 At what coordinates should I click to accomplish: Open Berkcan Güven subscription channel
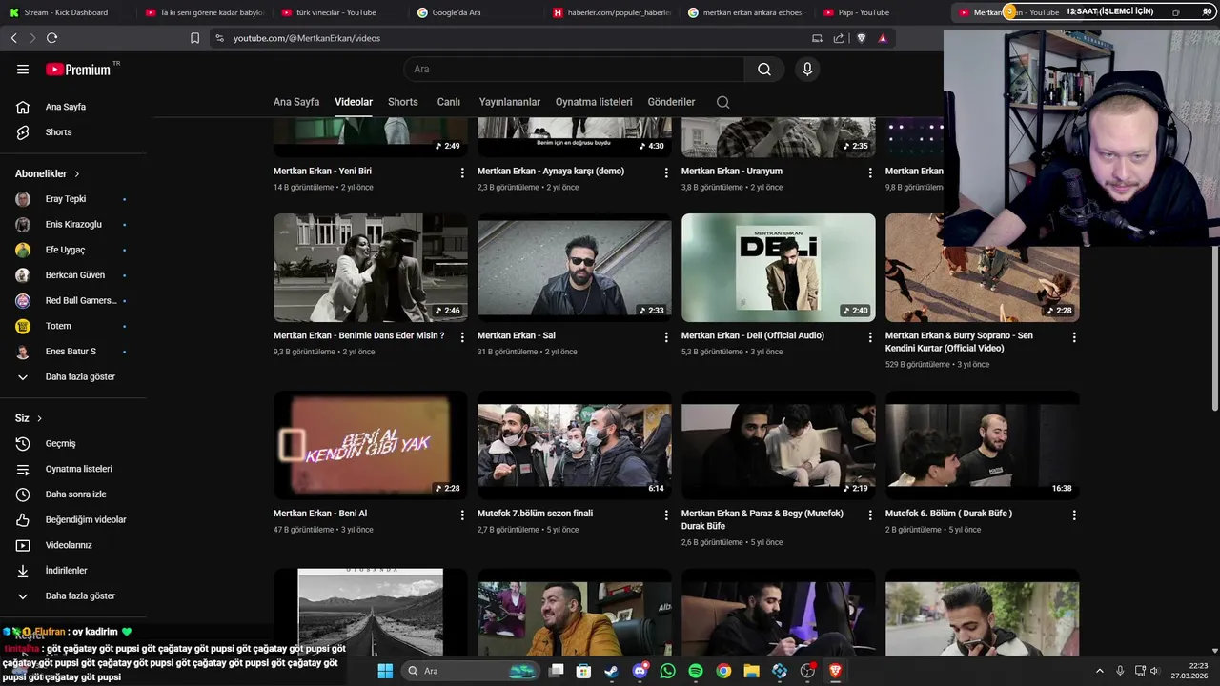click(73, 275)
